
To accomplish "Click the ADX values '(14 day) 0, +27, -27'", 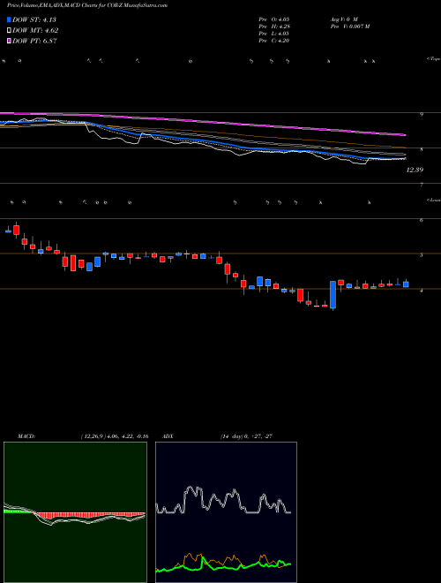I will [x=246, y=436].
